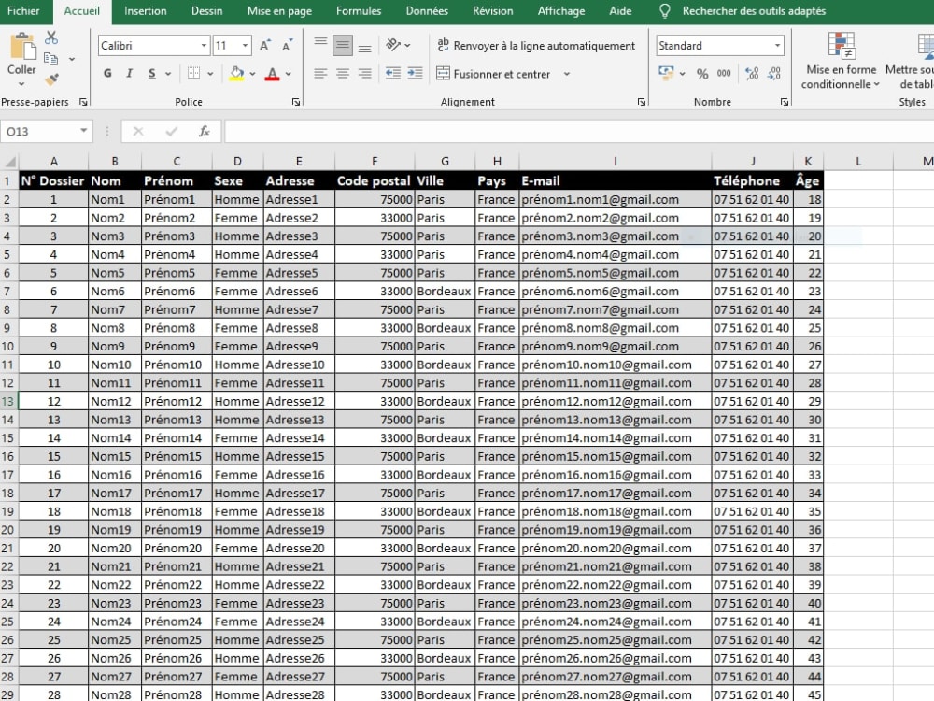Click Renvoyer à la ligne automatiquement
This screenshot has height=701, width=934.
point(536,45)
